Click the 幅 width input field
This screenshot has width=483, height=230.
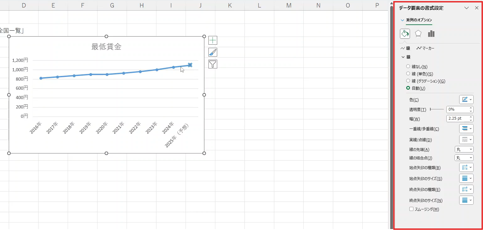pyautogui.click(x=457, y=119)
